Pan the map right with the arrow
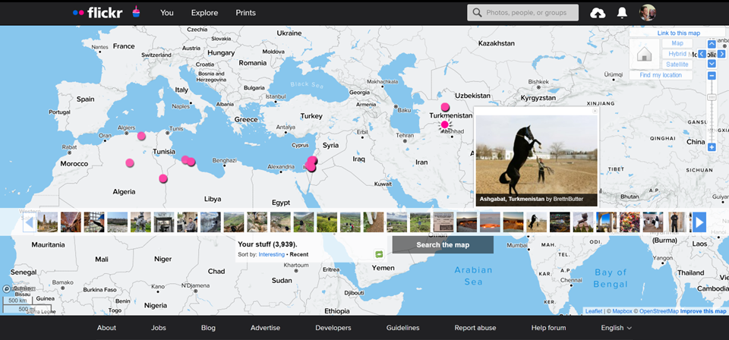 721,54
